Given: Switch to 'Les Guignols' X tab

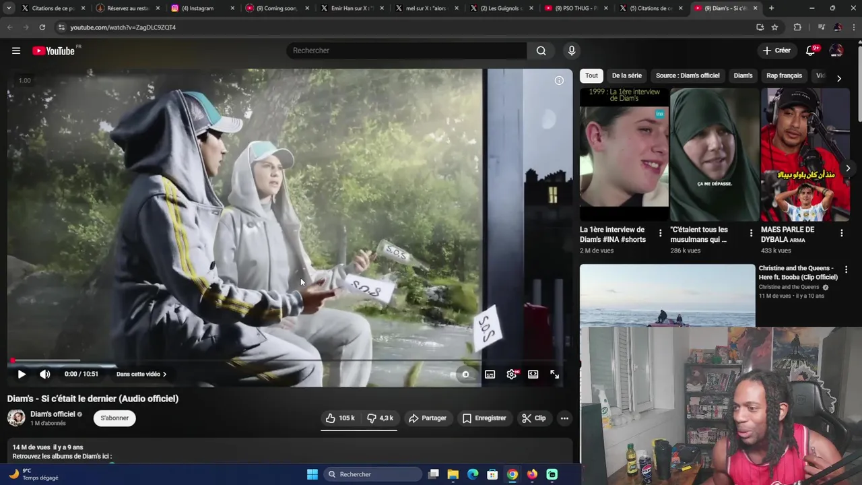Looking at the screenshot, I should click(500, 8).
